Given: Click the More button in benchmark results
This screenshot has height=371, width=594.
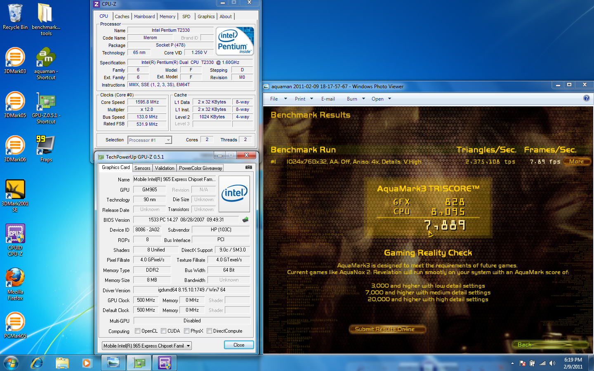Looking at the screenshot, I should pos(576,162).
